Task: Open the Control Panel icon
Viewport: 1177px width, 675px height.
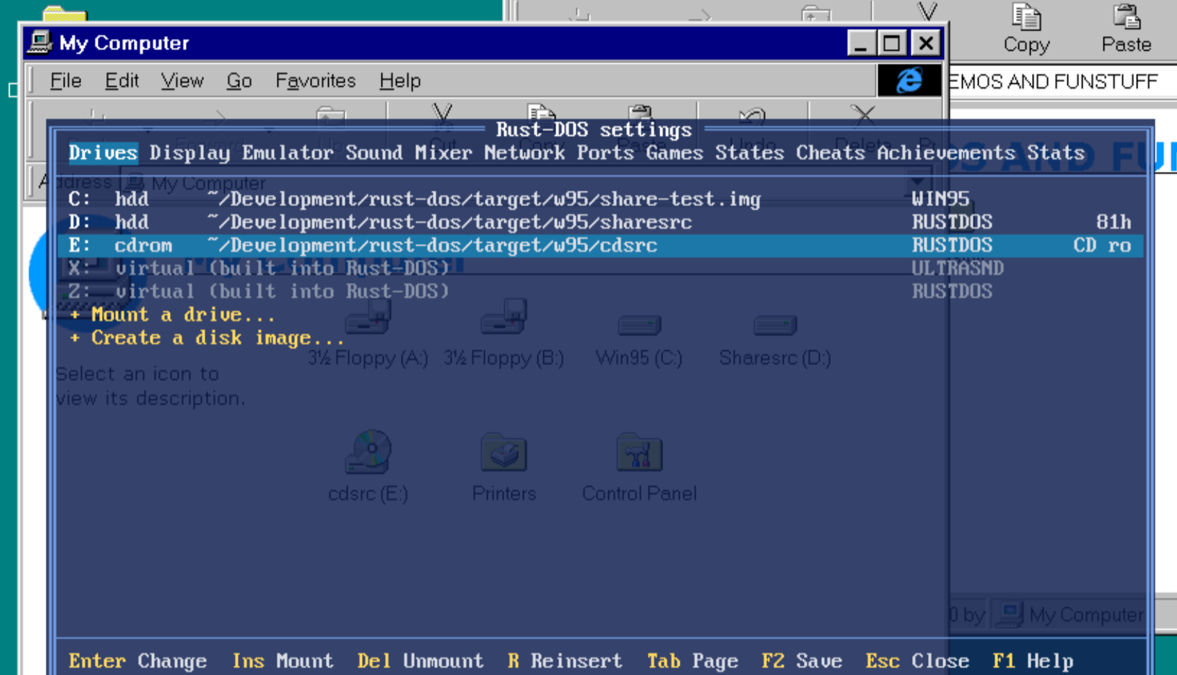Action: pyautogui.click(x=639, y=453)
